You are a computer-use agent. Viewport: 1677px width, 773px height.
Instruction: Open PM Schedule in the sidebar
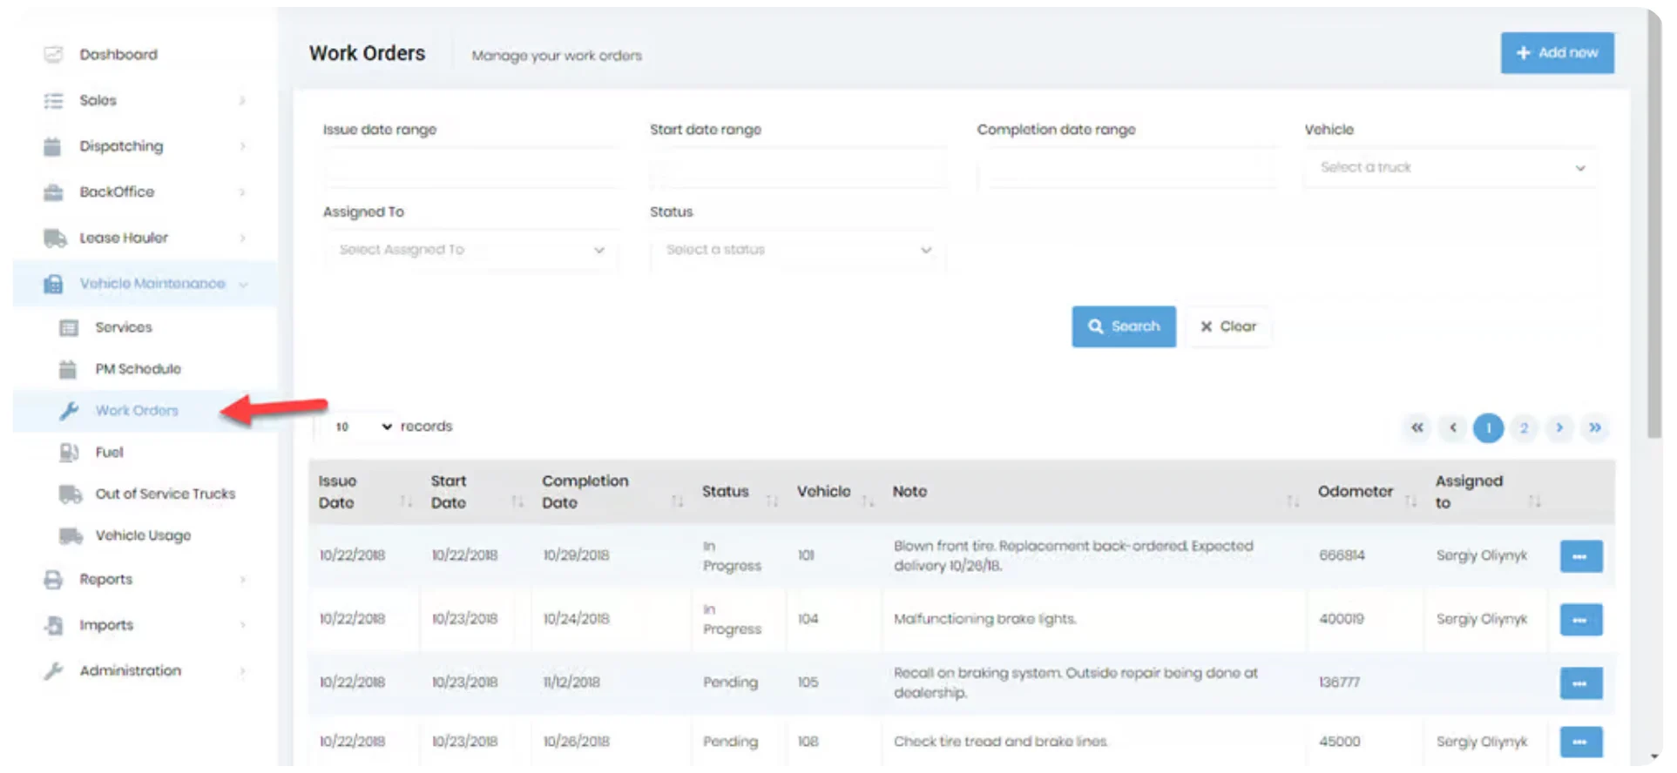pos(138,369)
